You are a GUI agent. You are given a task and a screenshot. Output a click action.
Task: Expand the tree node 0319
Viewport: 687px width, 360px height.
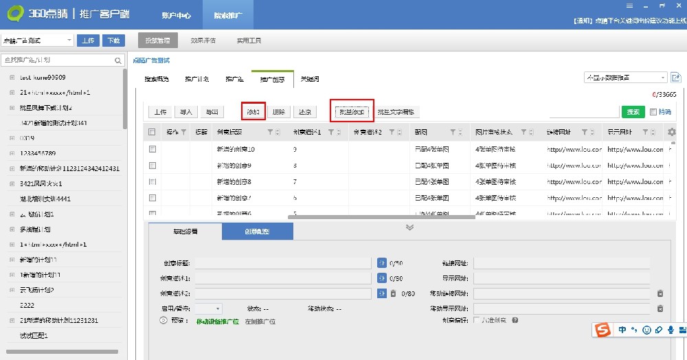click(x=12, y=138)
